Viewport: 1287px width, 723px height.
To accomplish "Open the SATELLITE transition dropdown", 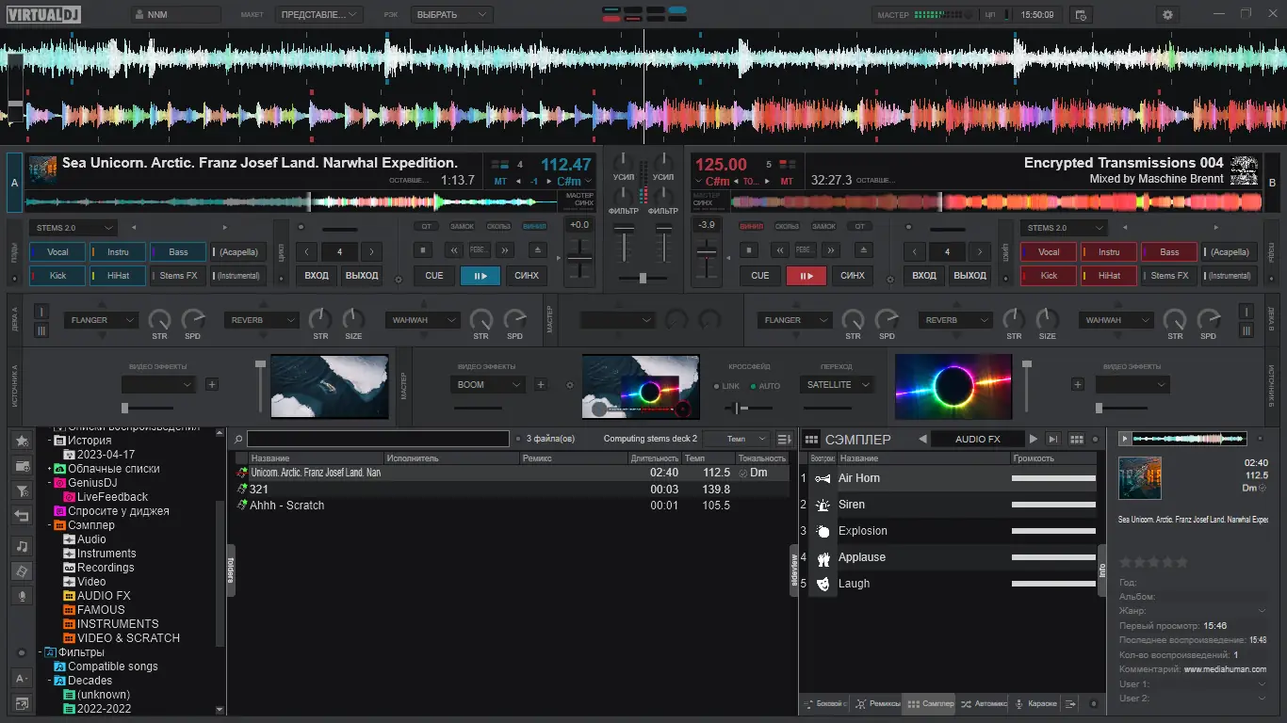I will pyautogui.click(x=837, y=384).
